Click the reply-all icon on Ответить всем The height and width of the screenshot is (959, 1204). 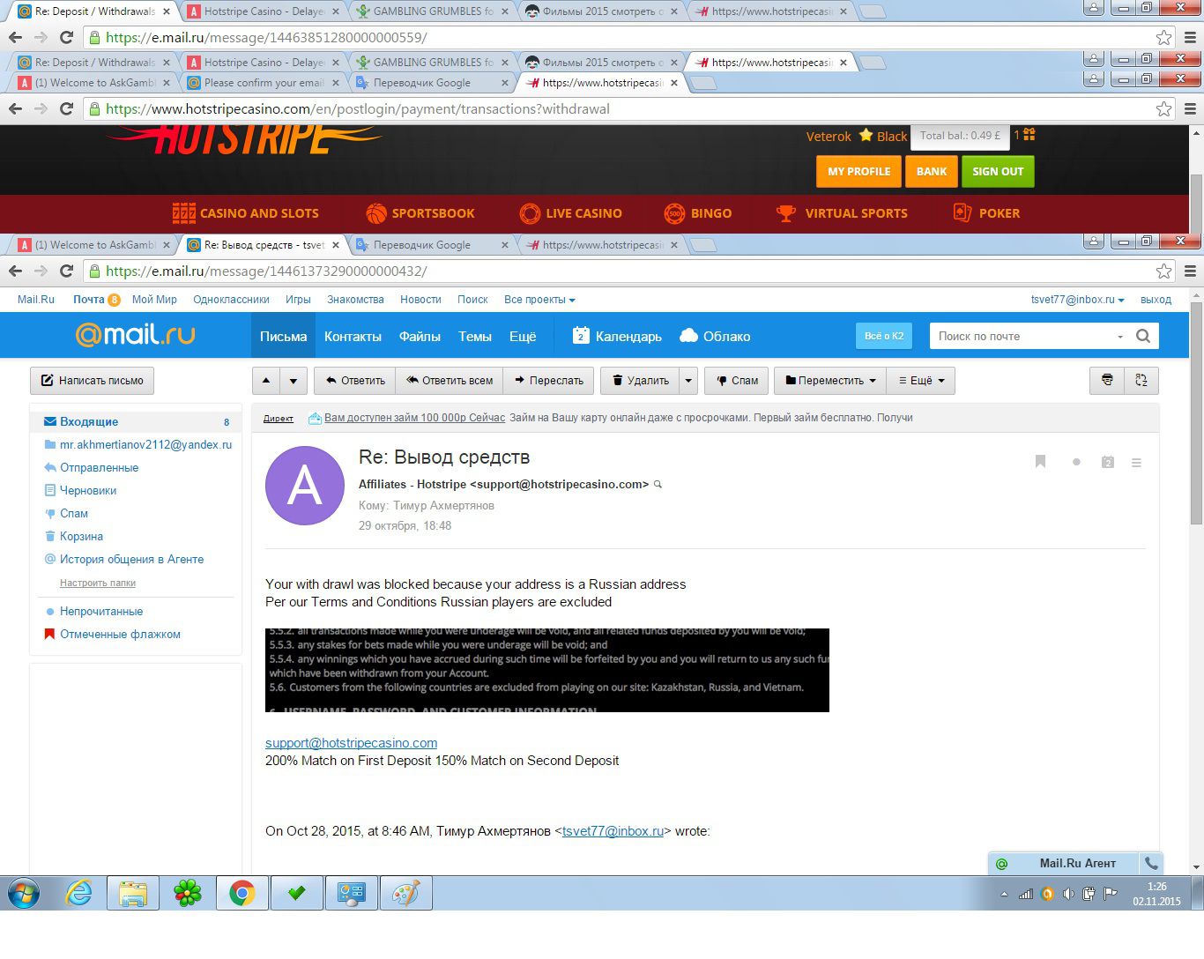(x=412, y=381)
